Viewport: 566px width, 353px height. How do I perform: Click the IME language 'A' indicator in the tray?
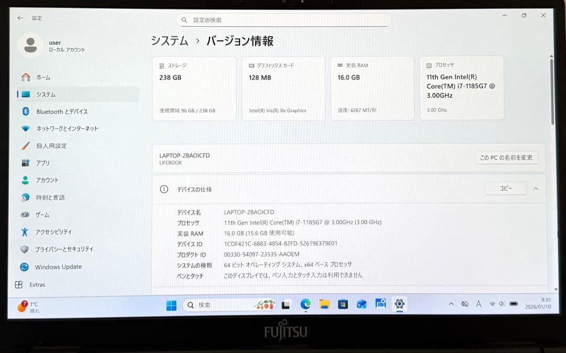[x=478, y=304]
